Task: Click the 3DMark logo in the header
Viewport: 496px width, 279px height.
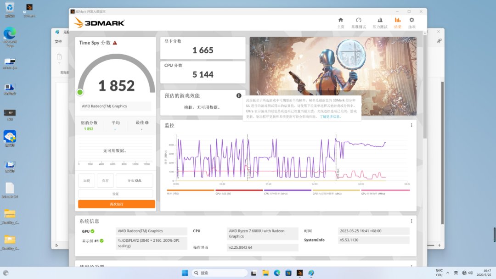Action: [99, 23]
